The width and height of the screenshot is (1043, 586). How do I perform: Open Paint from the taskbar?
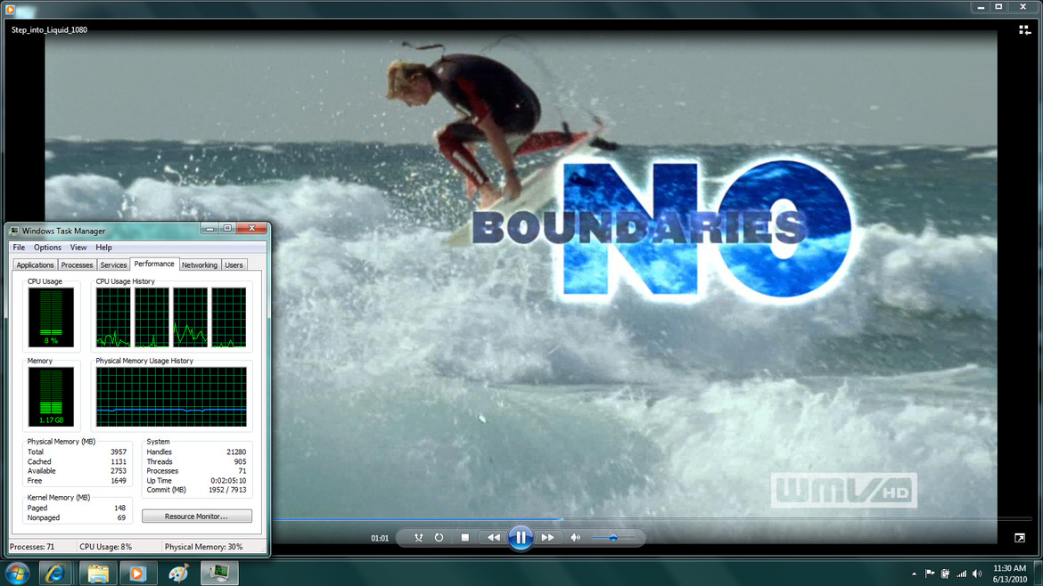[178, 573]
